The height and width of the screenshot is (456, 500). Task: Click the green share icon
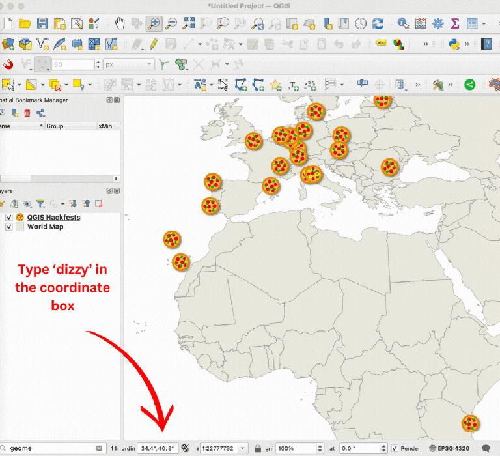point(469,85)
